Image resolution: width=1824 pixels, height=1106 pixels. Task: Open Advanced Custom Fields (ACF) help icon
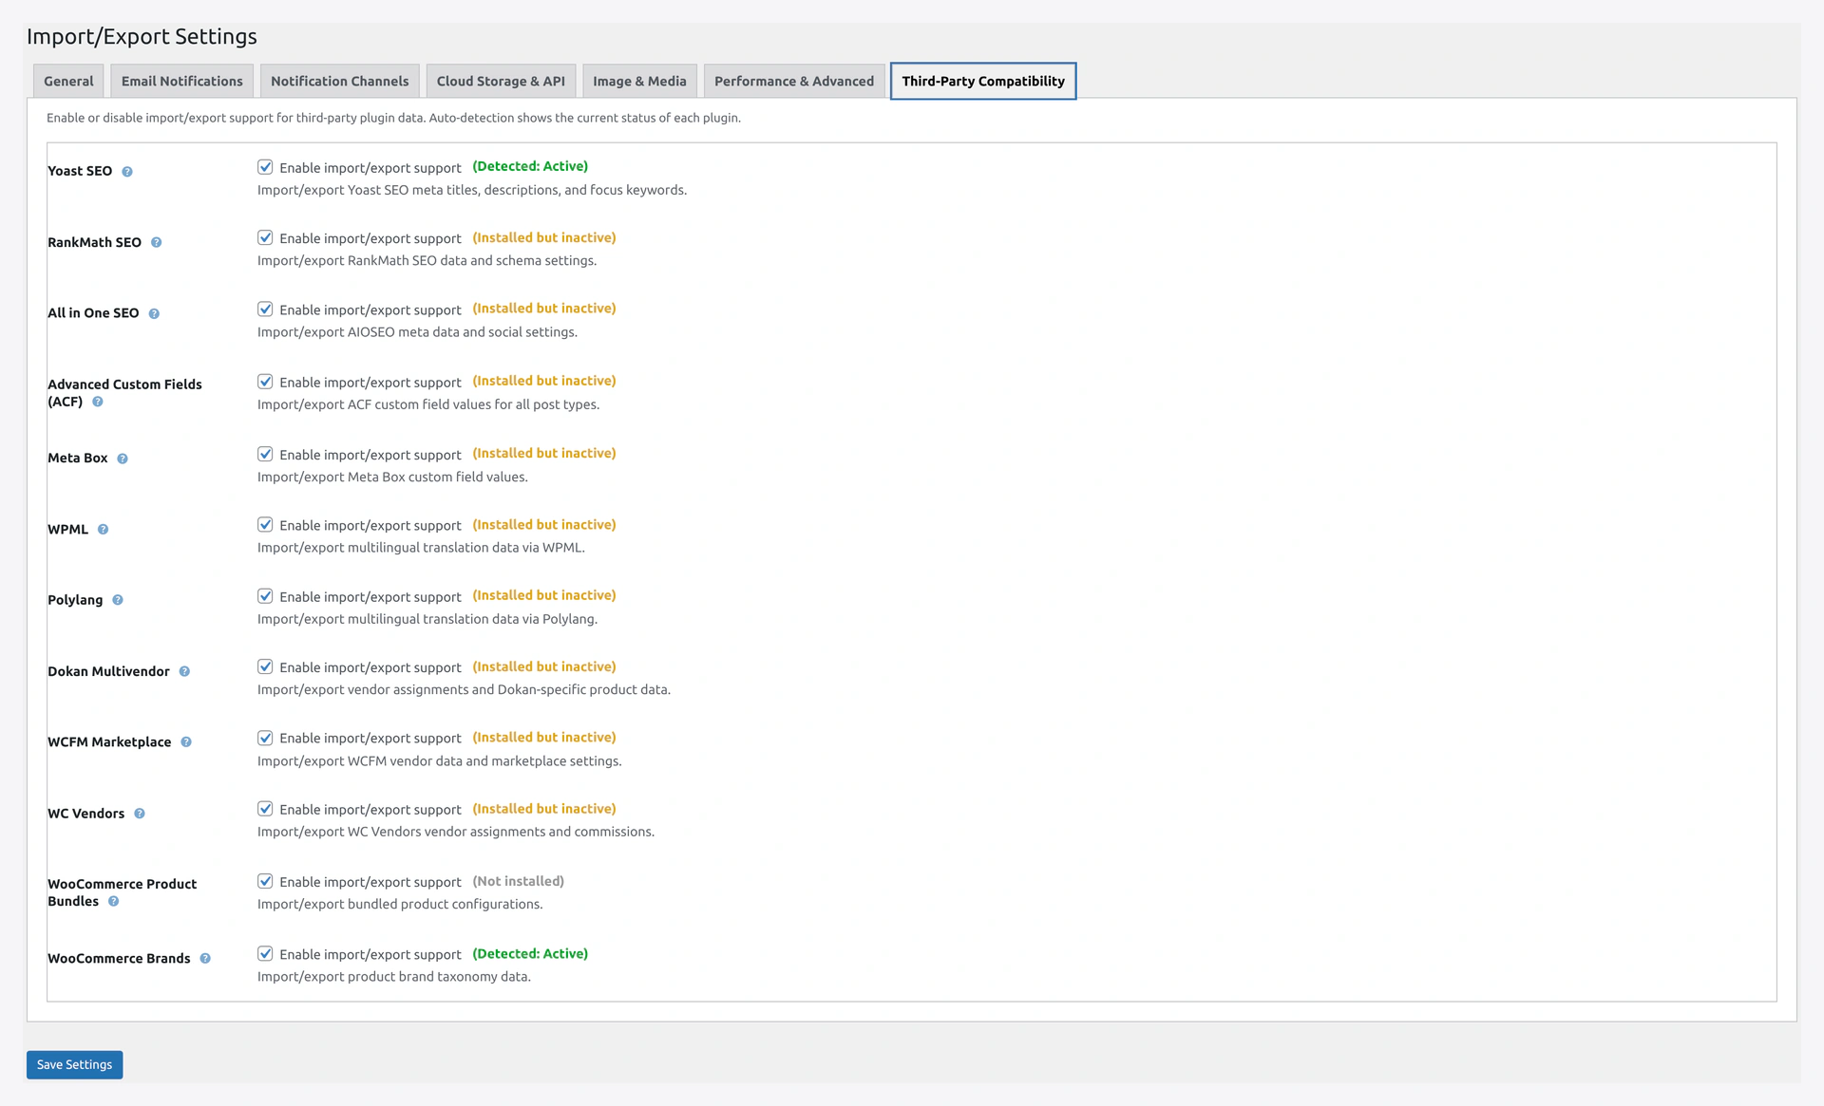98,403
